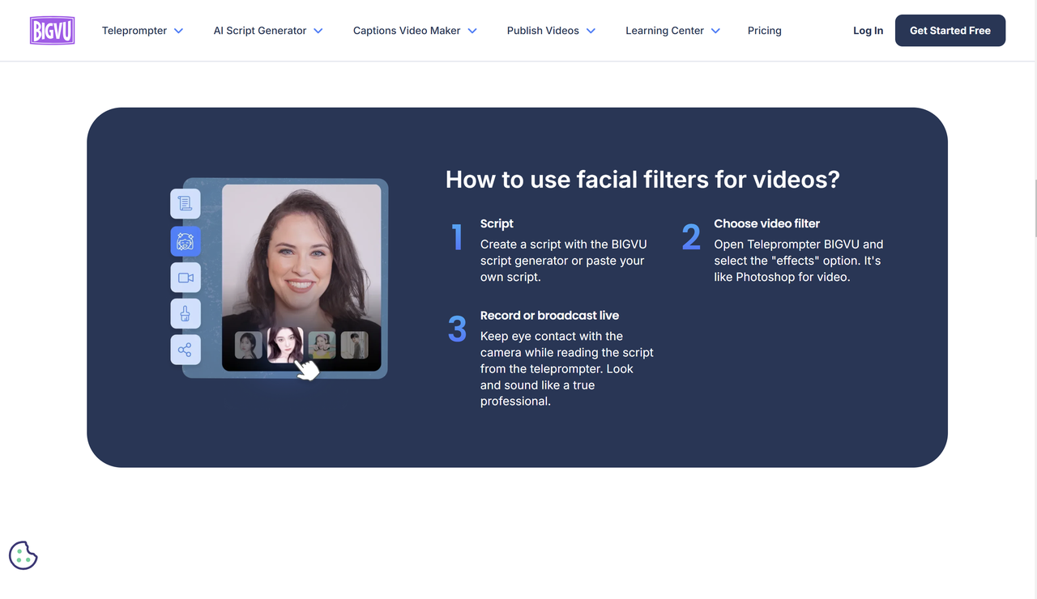Viewport: 1037px width, 599px height.
Task: Select the first face filter thumbnail
Action: [246, 344]
